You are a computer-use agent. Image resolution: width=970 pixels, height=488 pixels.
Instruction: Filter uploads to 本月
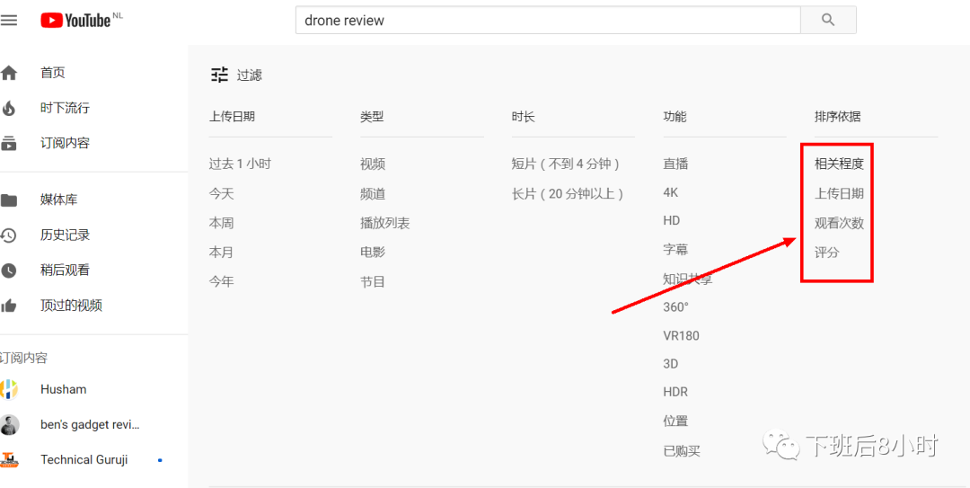pos(222,252)
